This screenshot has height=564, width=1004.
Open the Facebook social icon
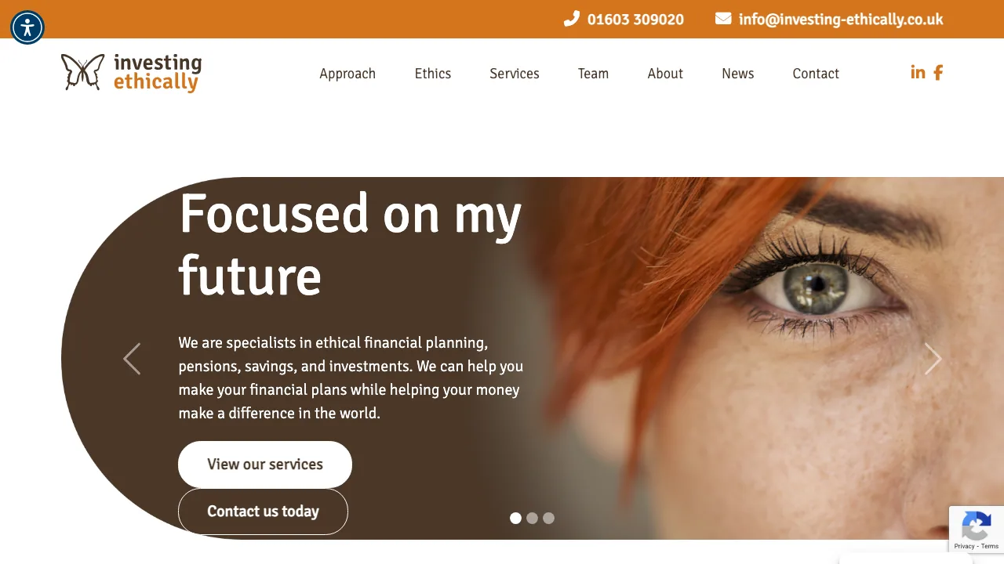tap(938, 72)
